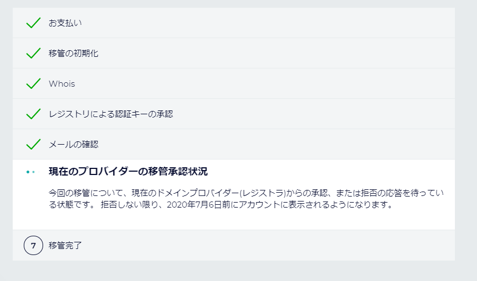This screenshot has height=281, width=477.
Task: Click blank area of メールの確認 row
Action: 274,144
